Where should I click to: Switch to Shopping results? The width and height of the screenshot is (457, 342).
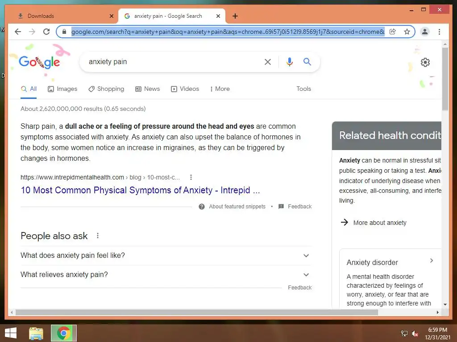[x=106, y=89]
